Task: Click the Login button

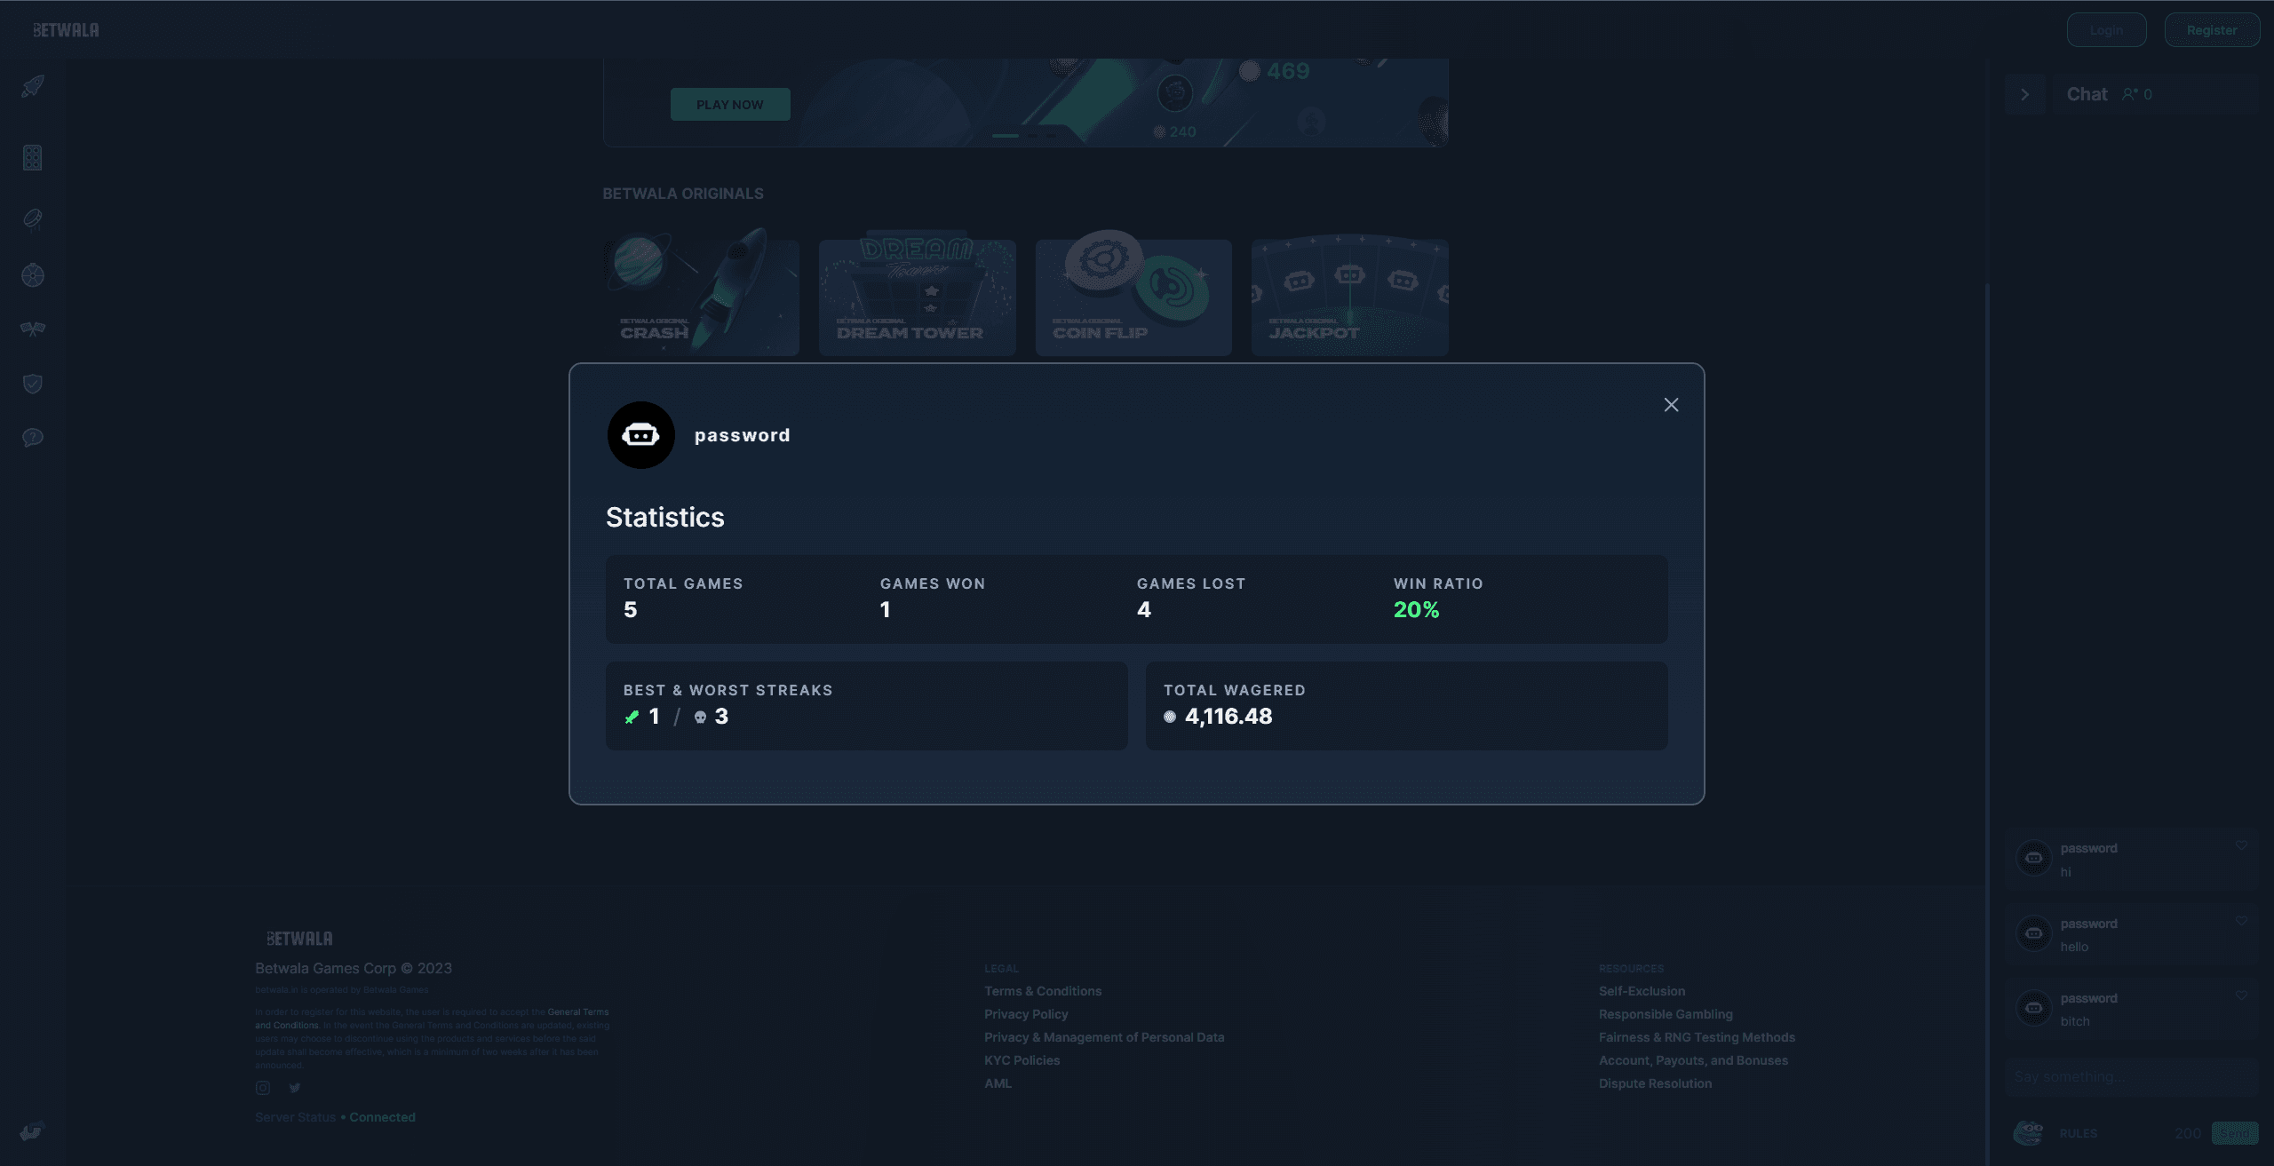Action: [x=2106, y=30]
